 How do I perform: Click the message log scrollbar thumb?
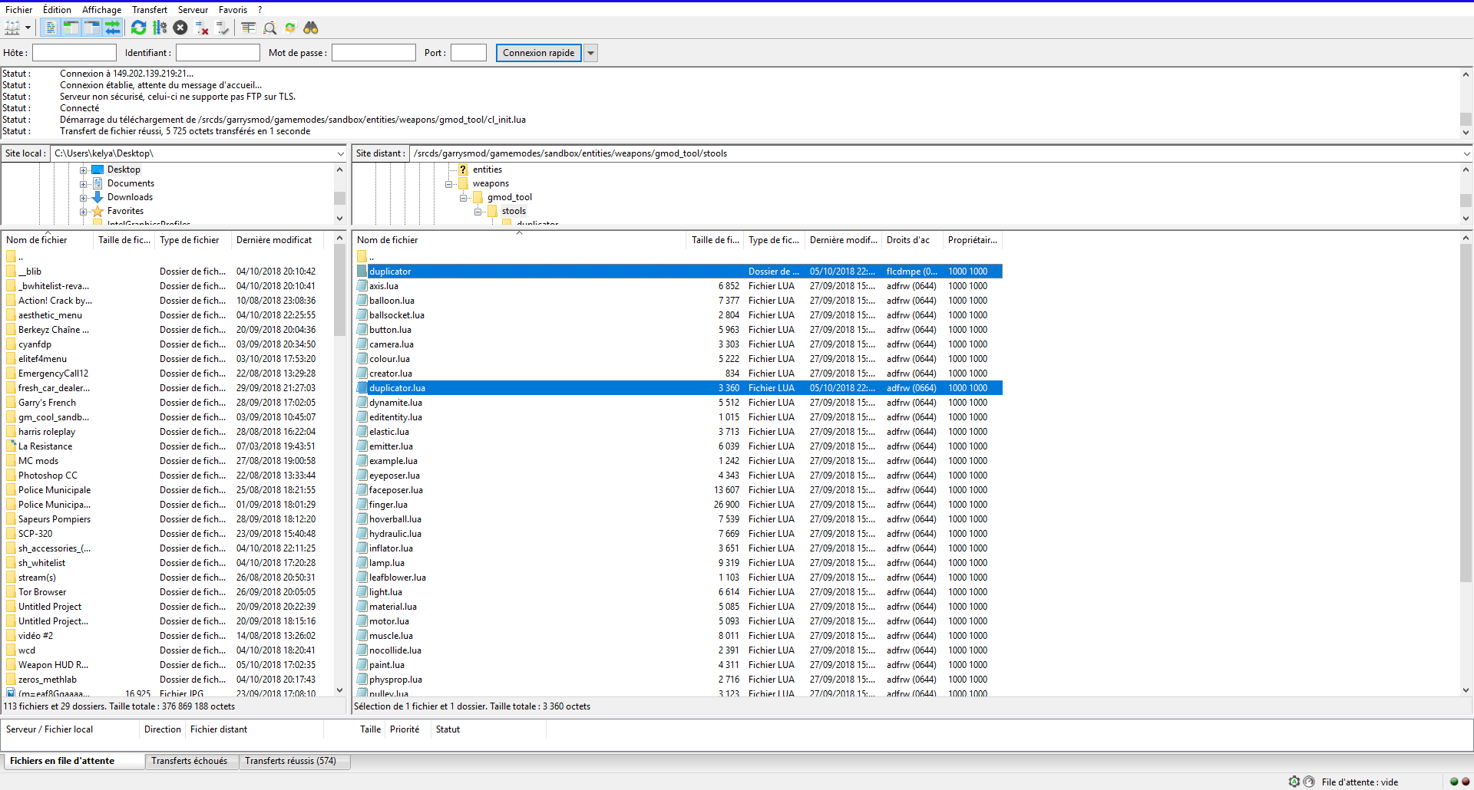coord(1466,119)
